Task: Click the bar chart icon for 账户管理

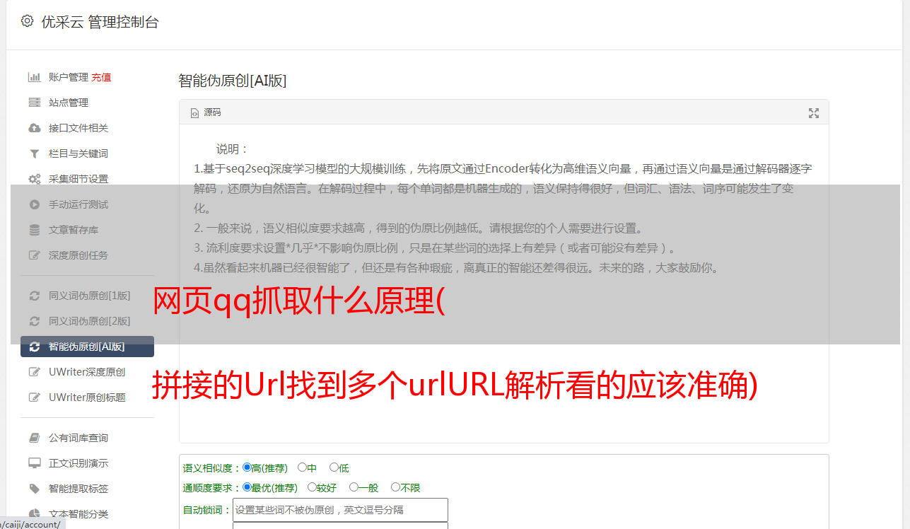Action: click(x=34, y=77)
